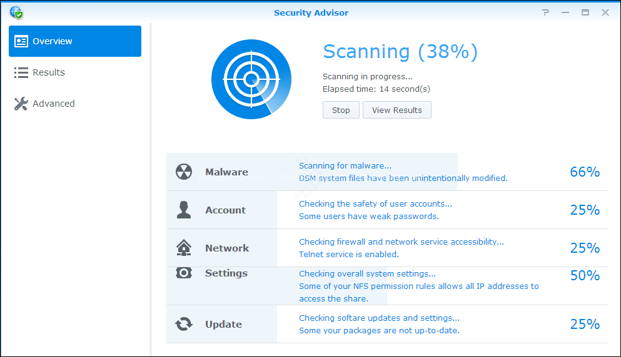Open help via the question mark icon
621x357 pixels.
(546, 12)
